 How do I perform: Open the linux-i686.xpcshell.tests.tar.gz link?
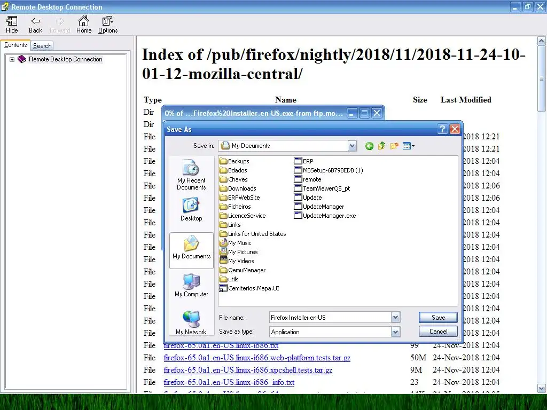(x=248, y=370)
